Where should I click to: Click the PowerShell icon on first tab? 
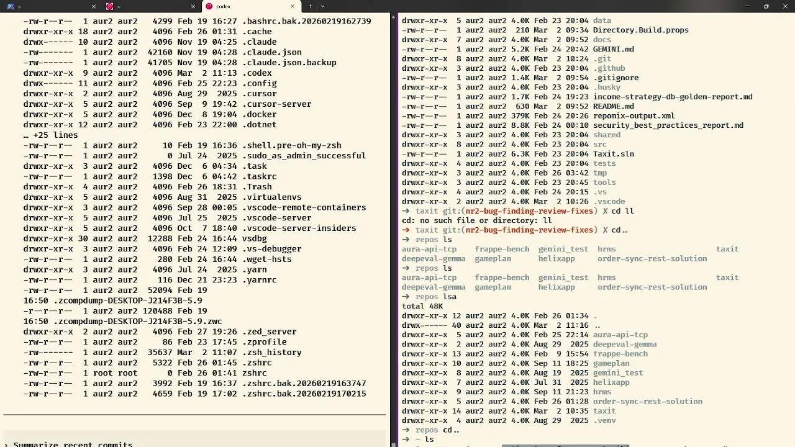11,6
